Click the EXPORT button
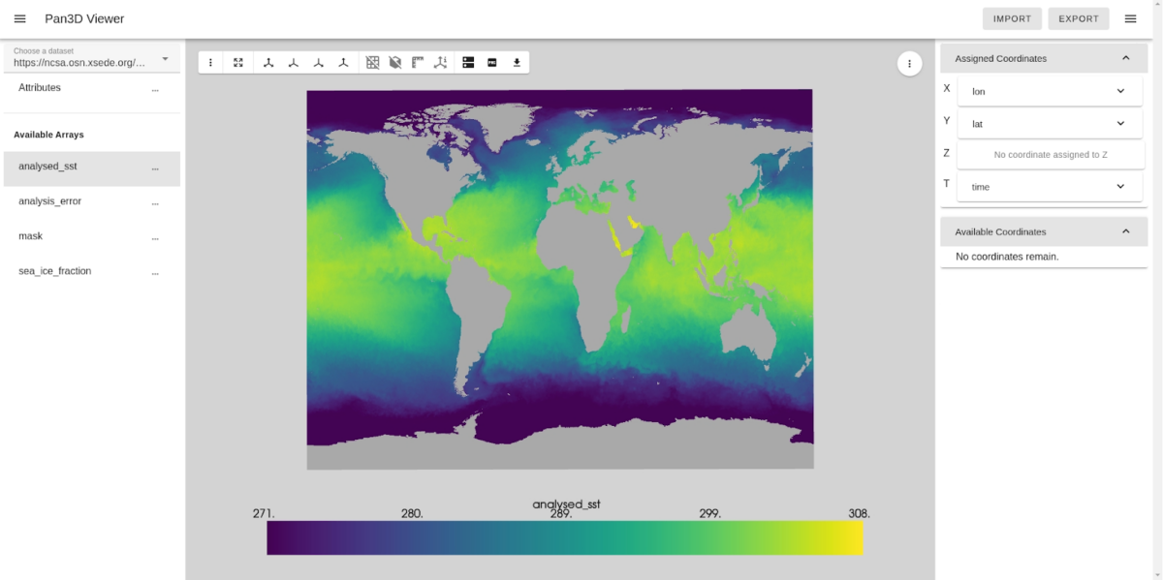Image resolution: width=1163 pixels, height=580 pixels. point(1078,18)
